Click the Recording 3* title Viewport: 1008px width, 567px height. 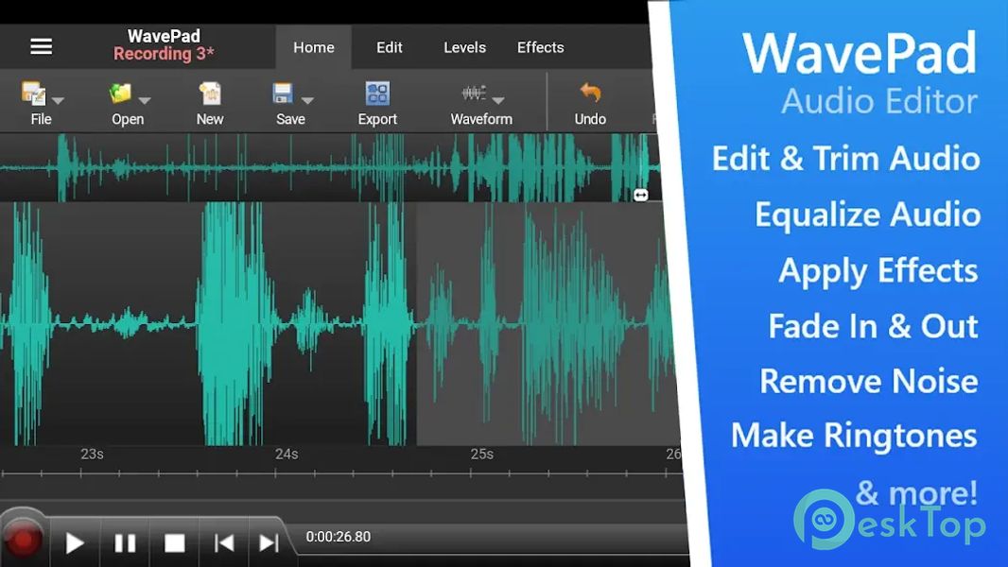[x=164, y=54]
